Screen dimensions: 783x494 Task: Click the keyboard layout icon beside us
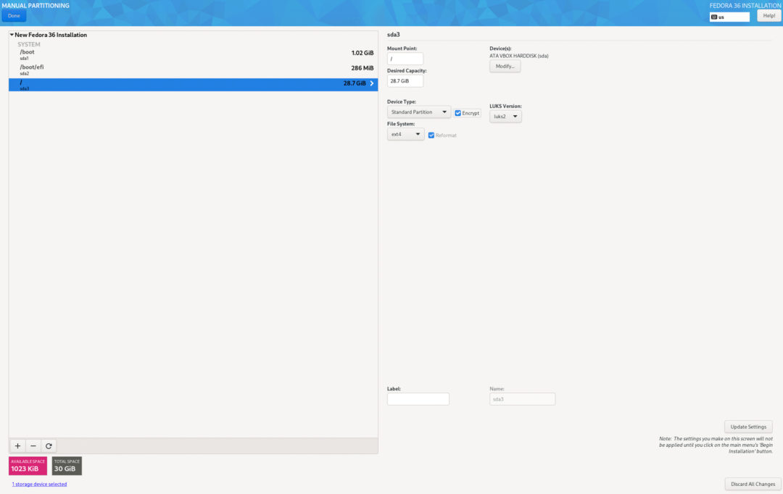[x=714, y=17]
